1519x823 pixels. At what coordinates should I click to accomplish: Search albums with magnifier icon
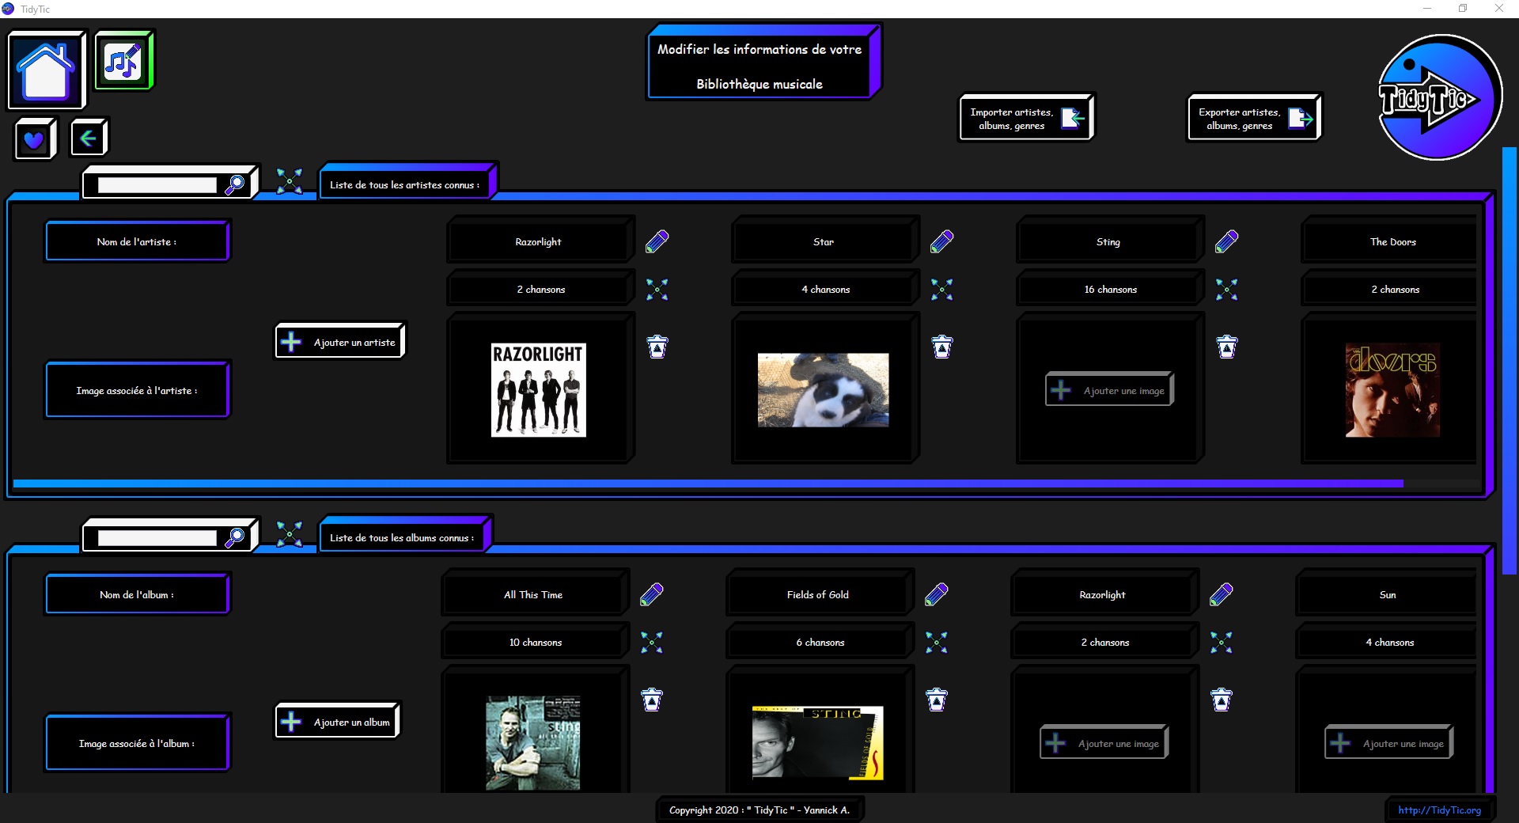pos(235,537)
